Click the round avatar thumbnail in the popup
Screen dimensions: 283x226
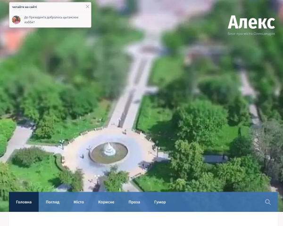pyautogui.click(x=16, y=20)
